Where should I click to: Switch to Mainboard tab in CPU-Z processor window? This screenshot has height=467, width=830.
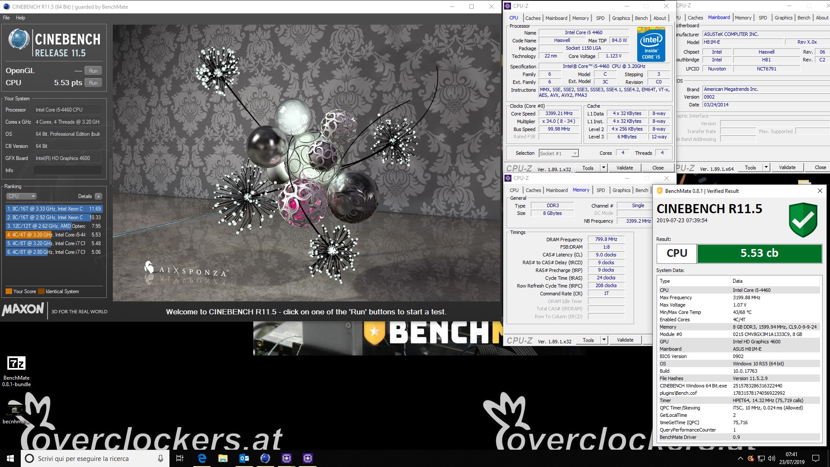tap(556, 18)
